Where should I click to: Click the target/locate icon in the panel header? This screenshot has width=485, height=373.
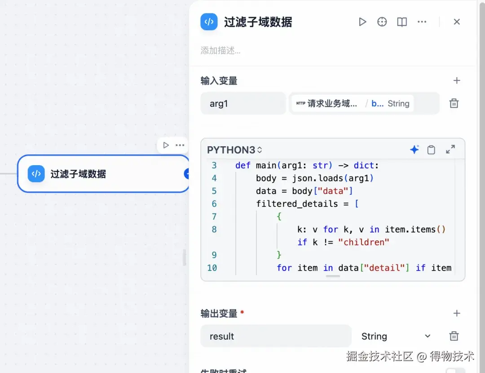[x=382, y=22]
